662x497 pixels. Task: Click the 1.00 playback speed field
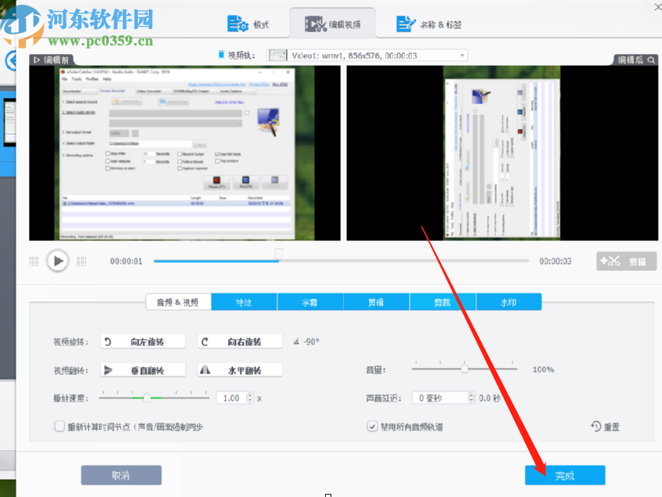tap(231, 398)
